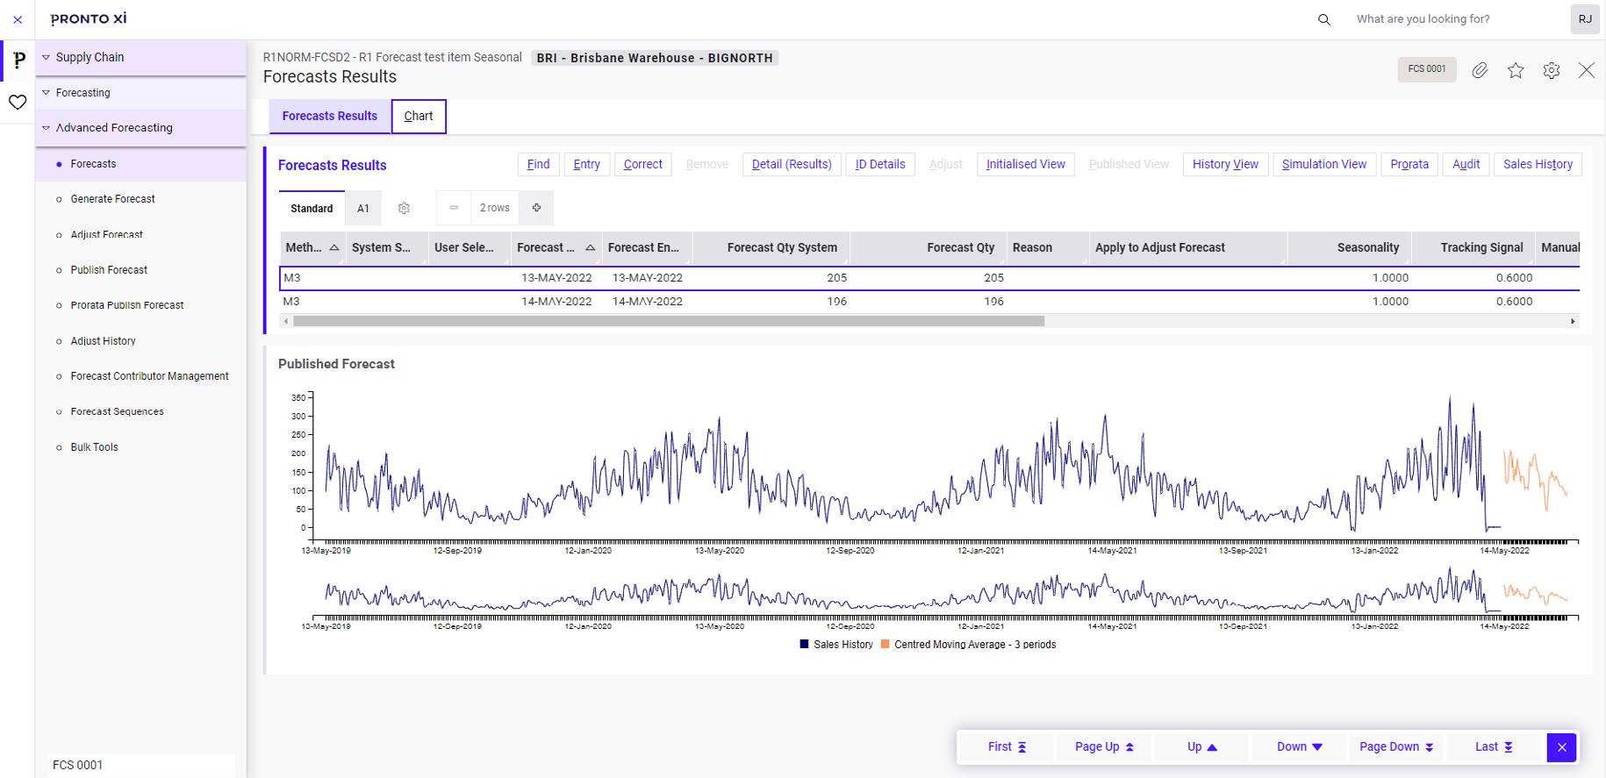Open attachments paperclip icon

[x=1480, y=70]
